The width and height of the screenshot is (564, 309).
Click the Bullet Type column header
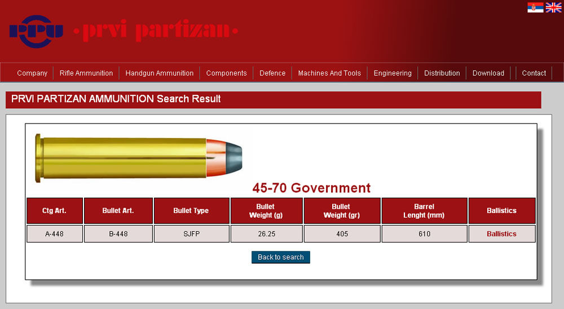click(191, 211)
